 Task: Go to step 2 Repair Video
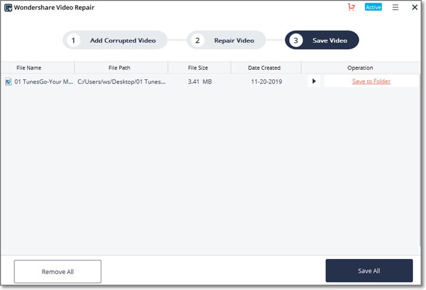tap(226, 40)
